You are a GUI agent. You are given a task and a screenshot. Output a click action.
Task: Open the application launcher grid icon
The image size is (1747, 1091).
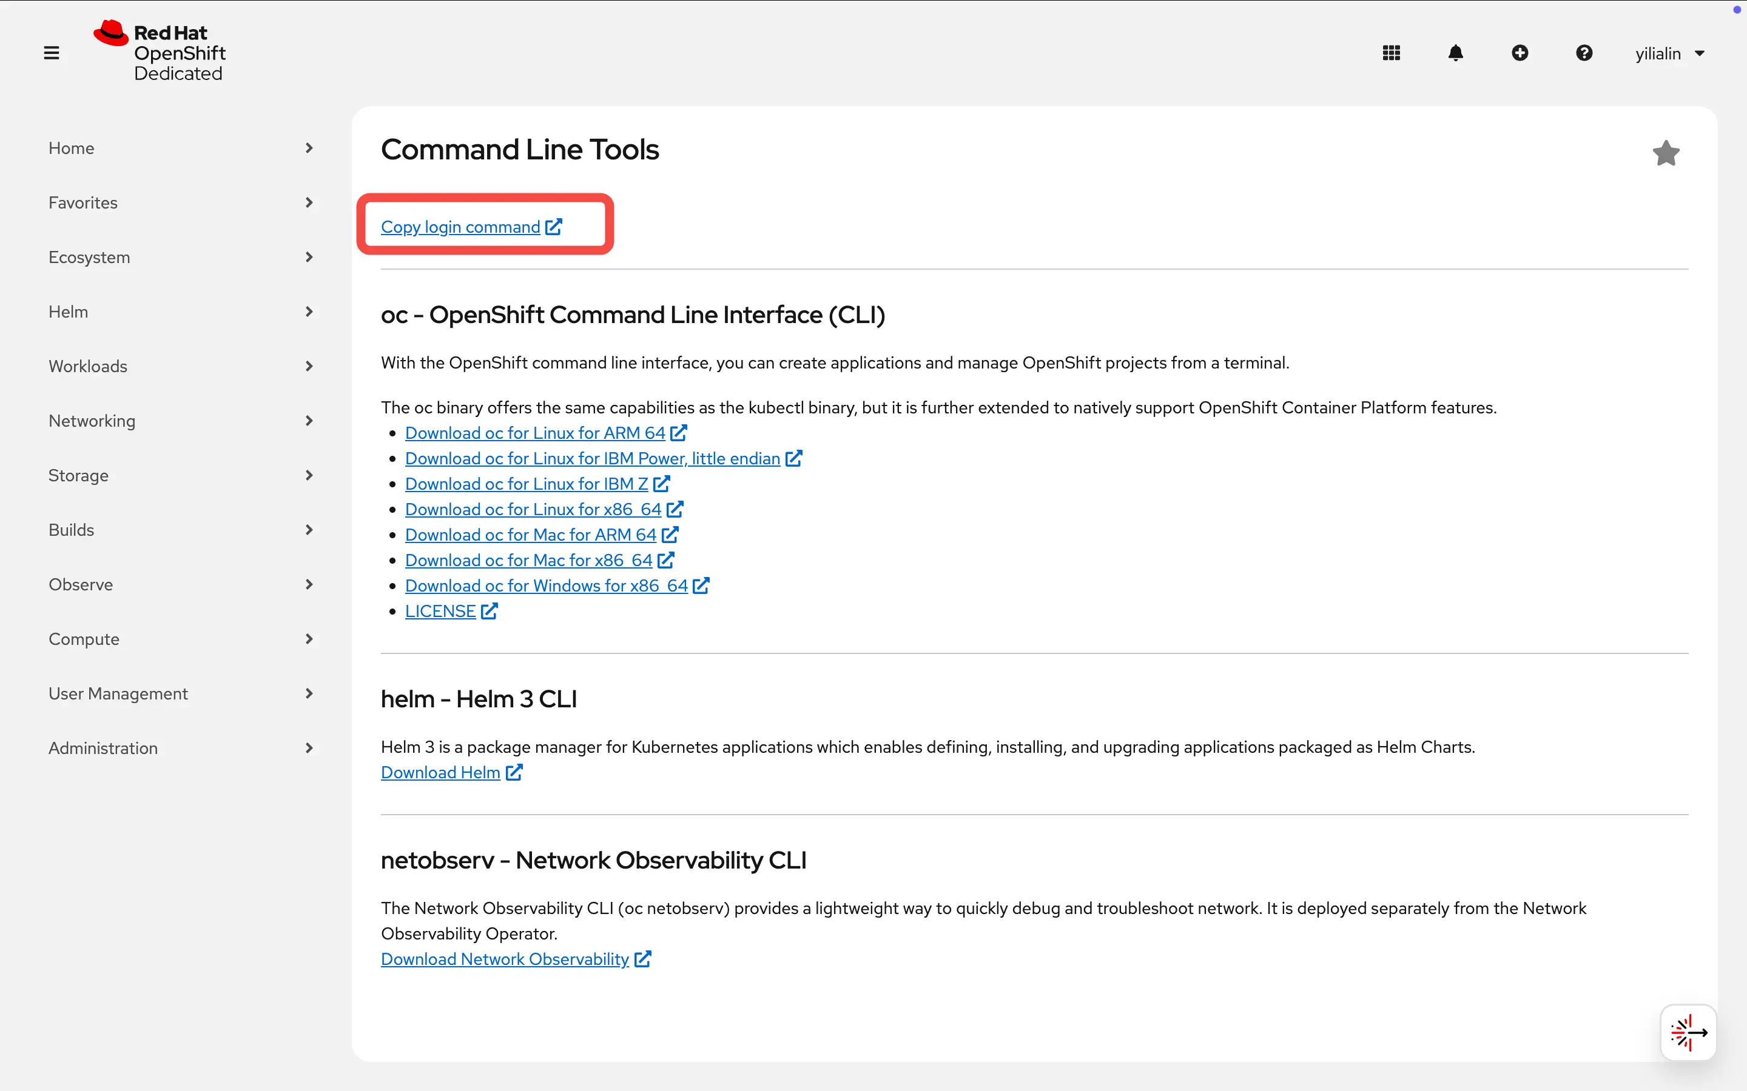(x=1390, y=53)
